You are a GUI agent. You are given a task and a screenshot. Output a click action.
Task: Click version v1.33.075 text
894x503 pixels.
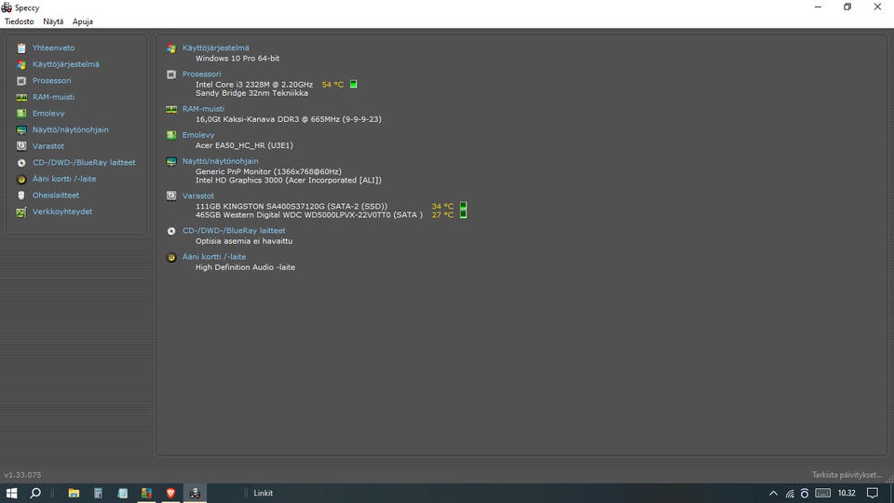(22, 474)
